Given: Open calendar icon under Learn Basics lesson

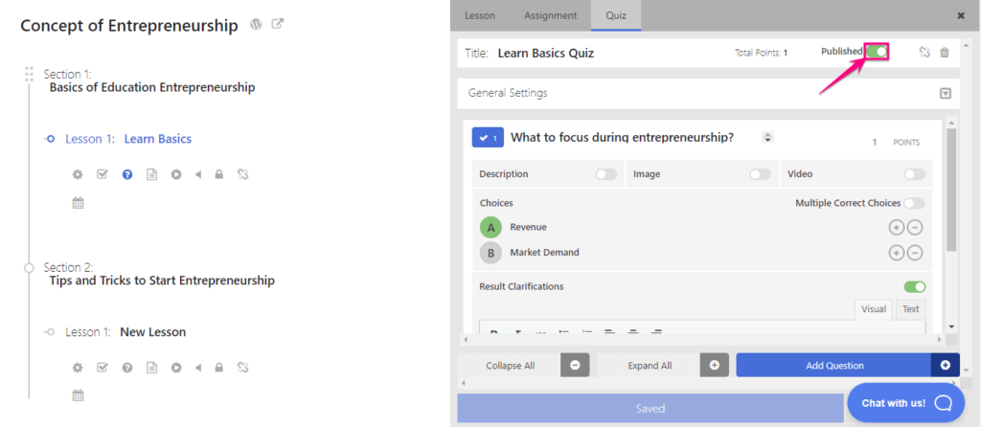Looking at the screenshot, I should (x=79, y=203).
